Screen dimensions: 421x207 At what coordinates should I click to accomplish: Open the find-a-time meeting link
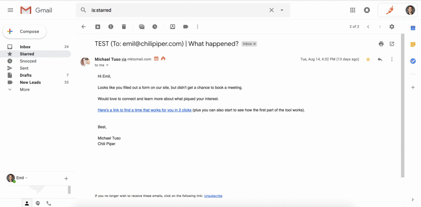[x=144, y=110]
